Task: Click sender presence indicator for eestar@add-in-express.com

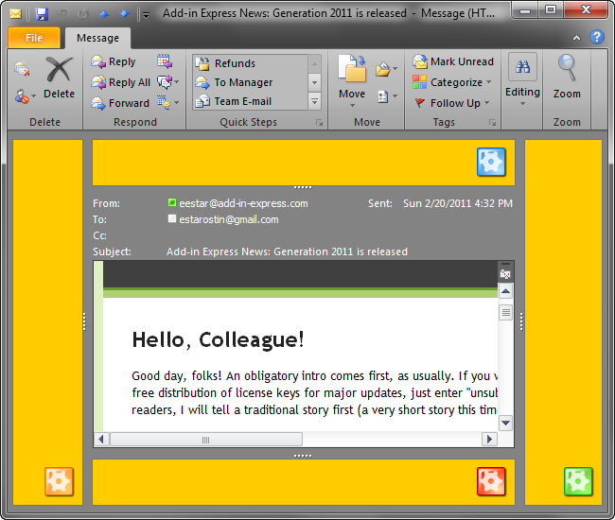Action: pyautogui.click(x=172, y=202)
